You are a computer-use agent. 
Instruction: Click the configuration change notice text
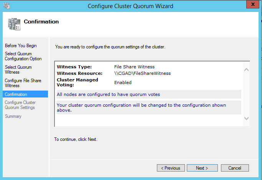(x=141, y=107)
